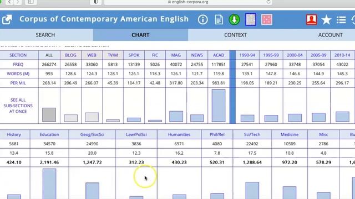355x199 pixels.
Task: Click the Corpus of Contemporary American English title
Action: coord(104,19)
